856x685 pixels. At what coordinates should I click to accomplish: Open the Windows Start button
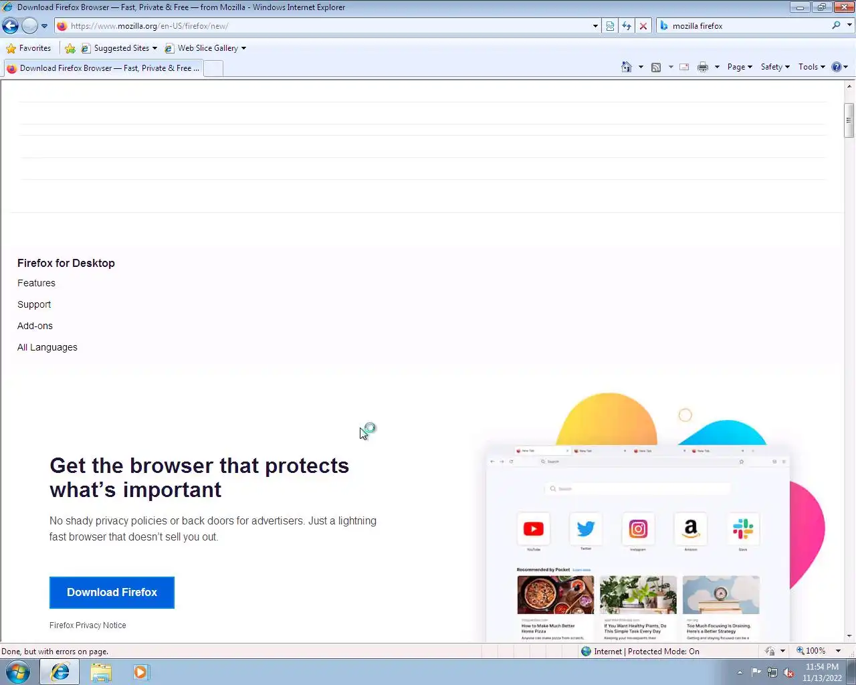coord(18,672)
